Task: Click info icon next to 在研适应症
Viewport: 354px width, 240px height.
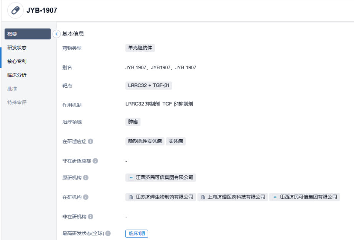Action: [x=91, y=141]
